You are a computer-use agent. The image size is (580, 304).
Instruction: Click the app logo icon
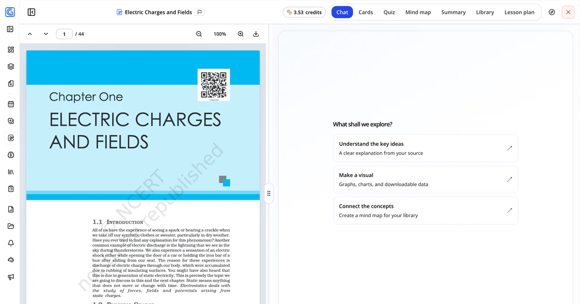[x=10, y=12]
